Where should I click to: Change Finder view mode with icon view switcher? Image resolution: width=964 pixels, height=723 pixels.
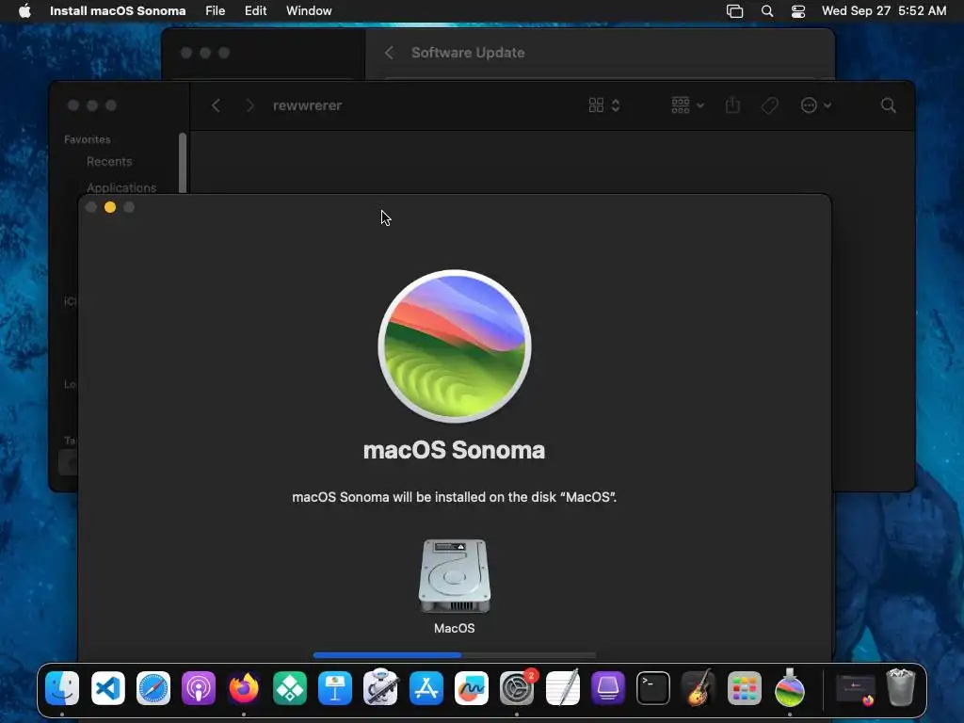click(603, 105)
